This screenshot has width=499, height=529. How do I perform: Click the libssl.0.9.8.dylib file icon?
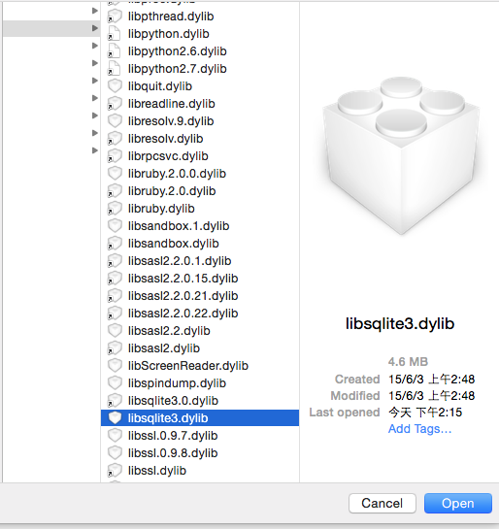pos(115,453)
